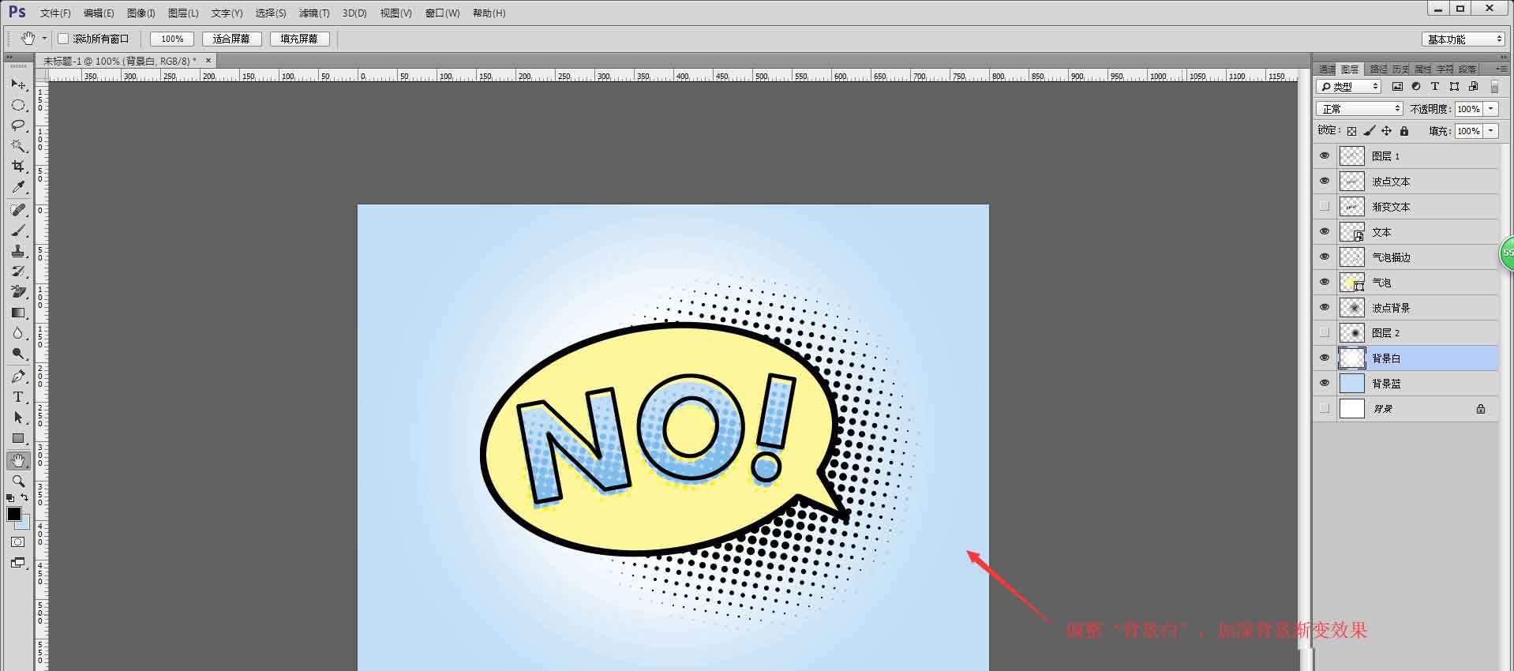The width and height of the screenshot is (1514, 671).
Task: Open the blend mode 正常 dropdown
Action: tap(1359, 109)
